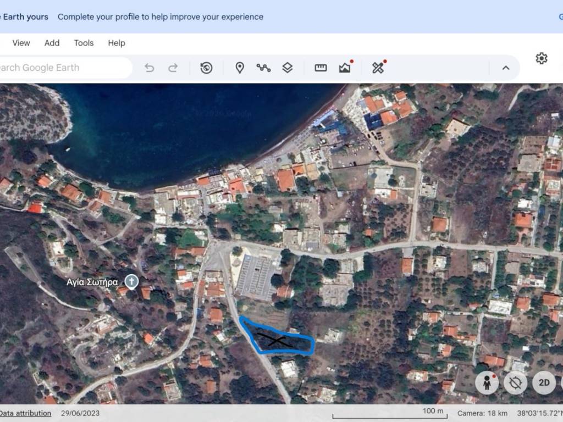Viewport: 563px width, 422px height.
Task: Open the map layers icon
Action: [x=288, y=68]
